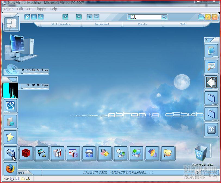Click the orange power icon at top right
This screenshot has width=221, height=183.
215,17
